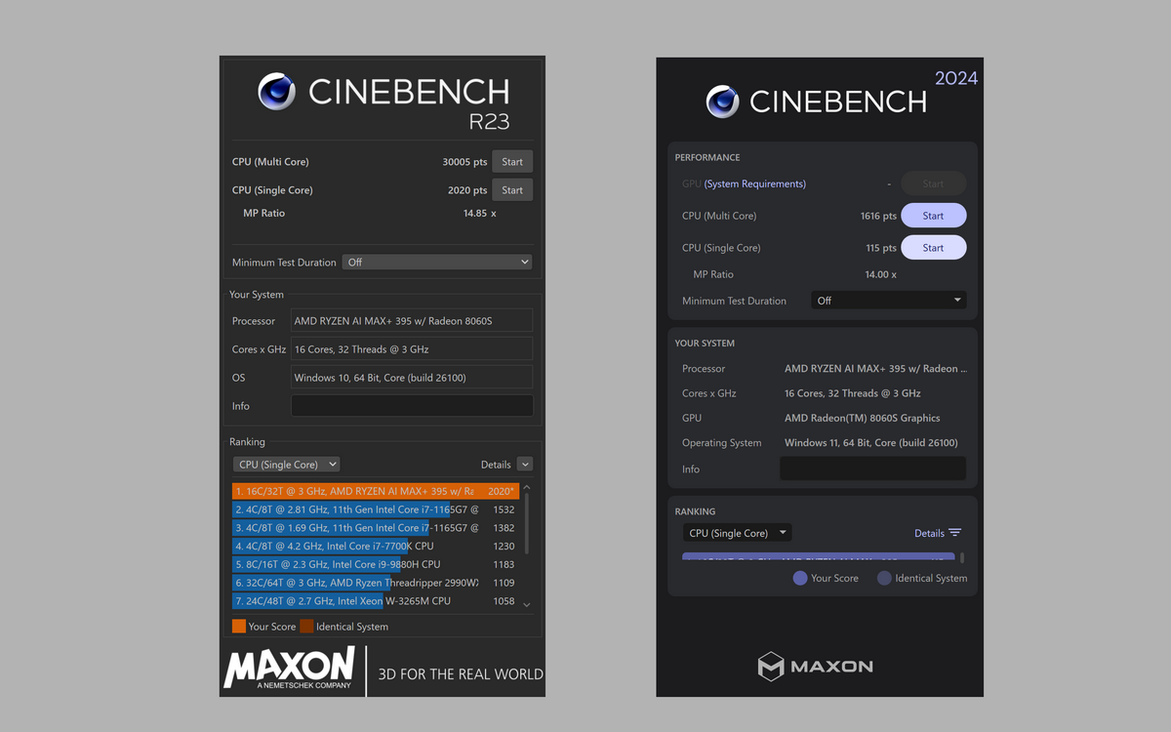
Task: Click the Processor field in Cinebench R23
Action: point(412,320)
